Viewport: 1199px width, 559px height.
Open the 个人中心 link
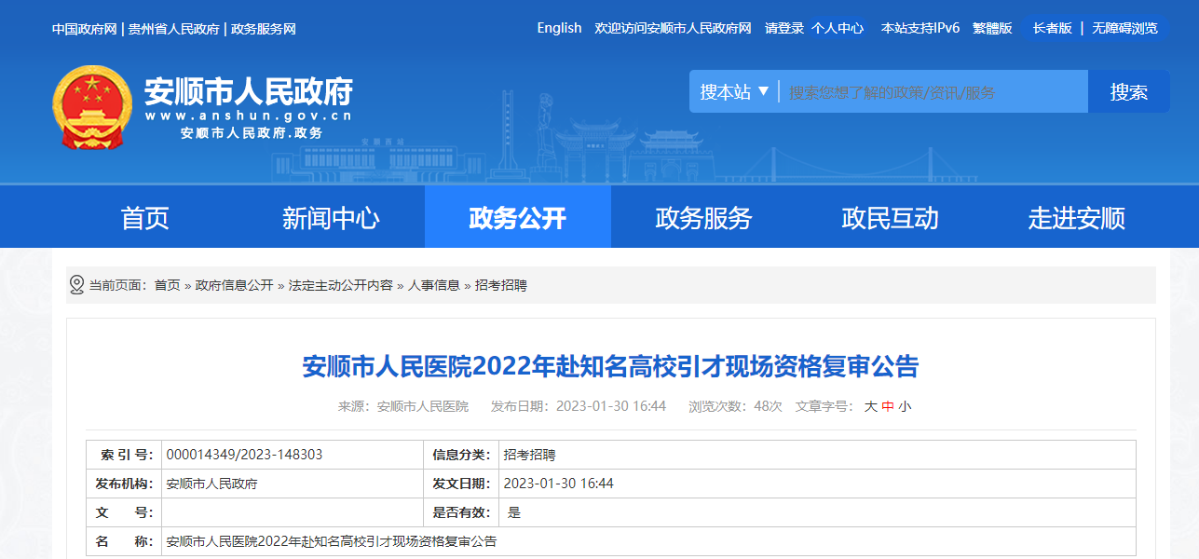[837, 28]
